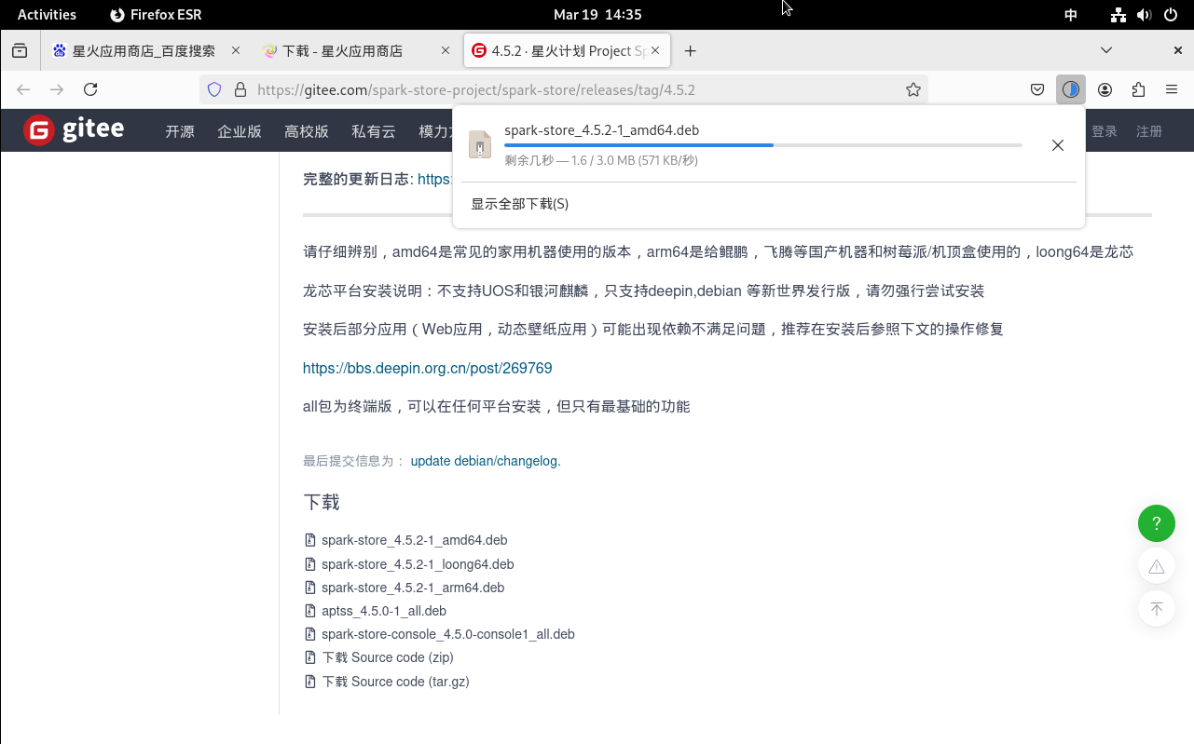
Task: Click the speaker icon in the system tray
Action: pyautogui.click(x=1145, y=14)
